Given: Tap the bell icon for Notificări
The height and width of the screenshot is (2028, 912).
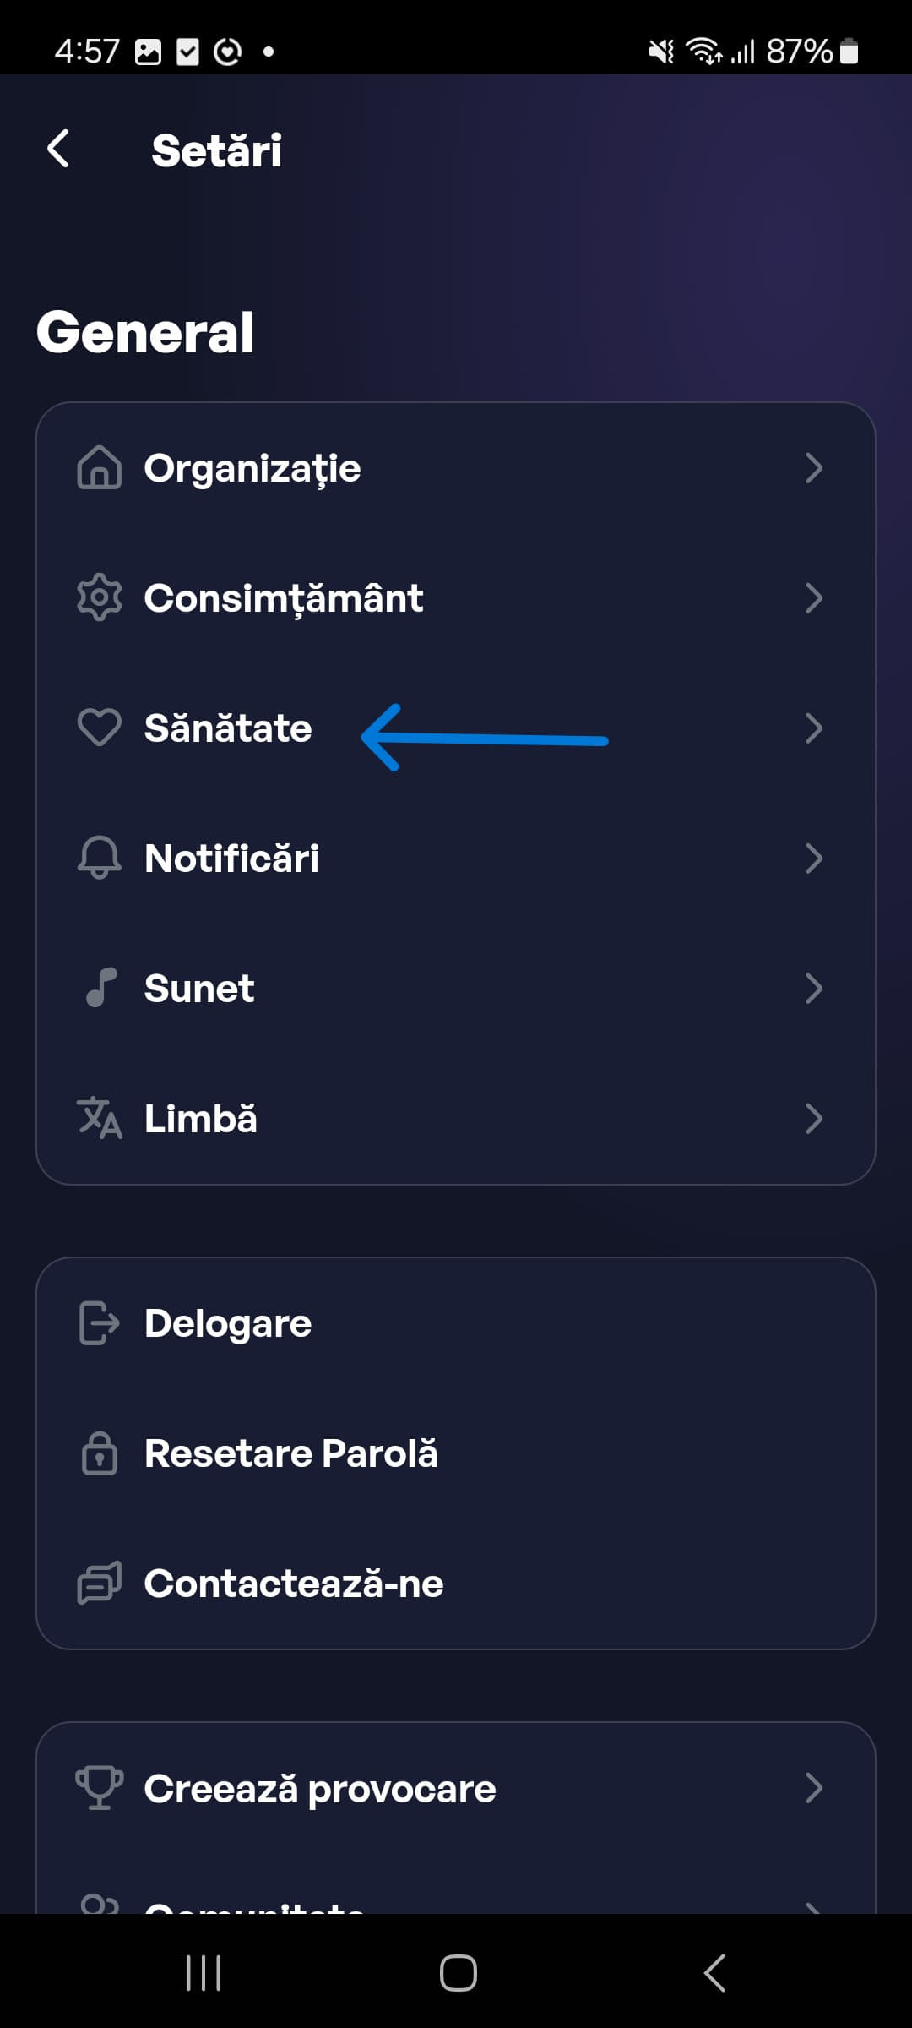Looking at the screenshot, I should click(100, 859).
